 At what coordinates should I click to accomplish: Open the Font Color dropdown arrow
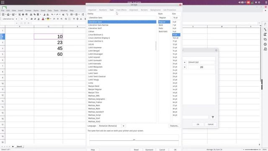[x=46, y=19]
